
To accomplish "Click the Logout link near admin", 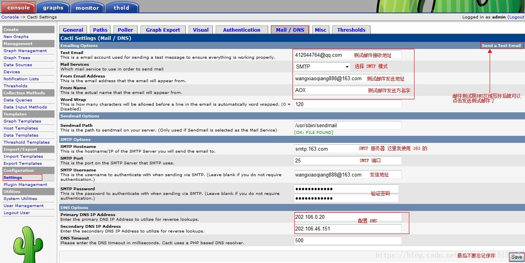I will click(516, 17).
